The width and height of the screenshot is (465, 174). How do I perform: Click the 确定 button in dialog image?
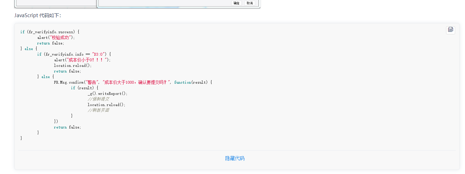point(236,3)
